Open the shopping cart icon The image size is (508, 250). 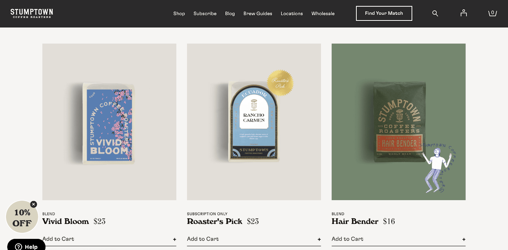(x=492, y=13)
